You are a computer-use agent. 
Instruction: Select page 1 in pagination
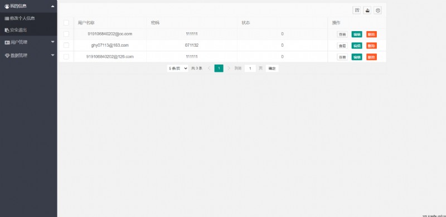pos(219,68)
